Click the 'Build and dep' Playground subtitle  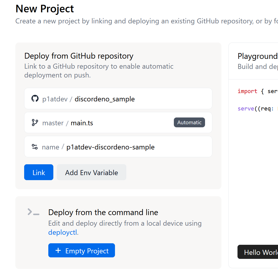[x=258, y=67]
